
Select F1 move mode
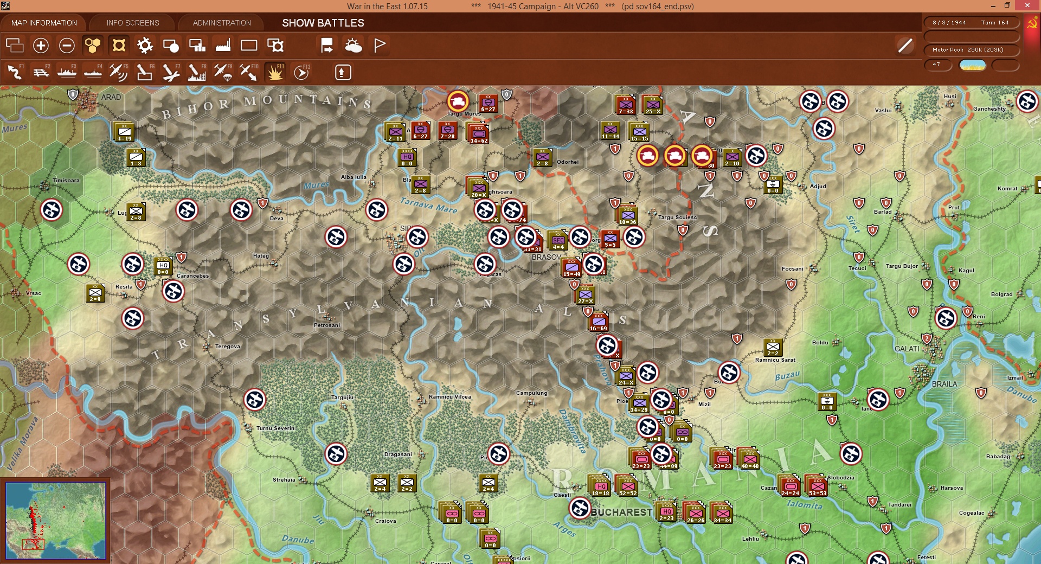[x=15, y=72]
